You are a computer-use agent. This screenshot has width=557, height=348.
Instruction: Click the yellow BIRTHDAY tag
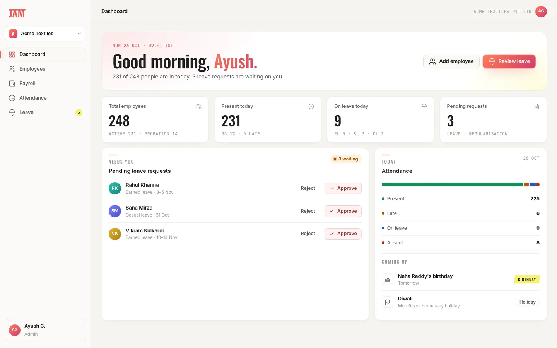(527, 280)
